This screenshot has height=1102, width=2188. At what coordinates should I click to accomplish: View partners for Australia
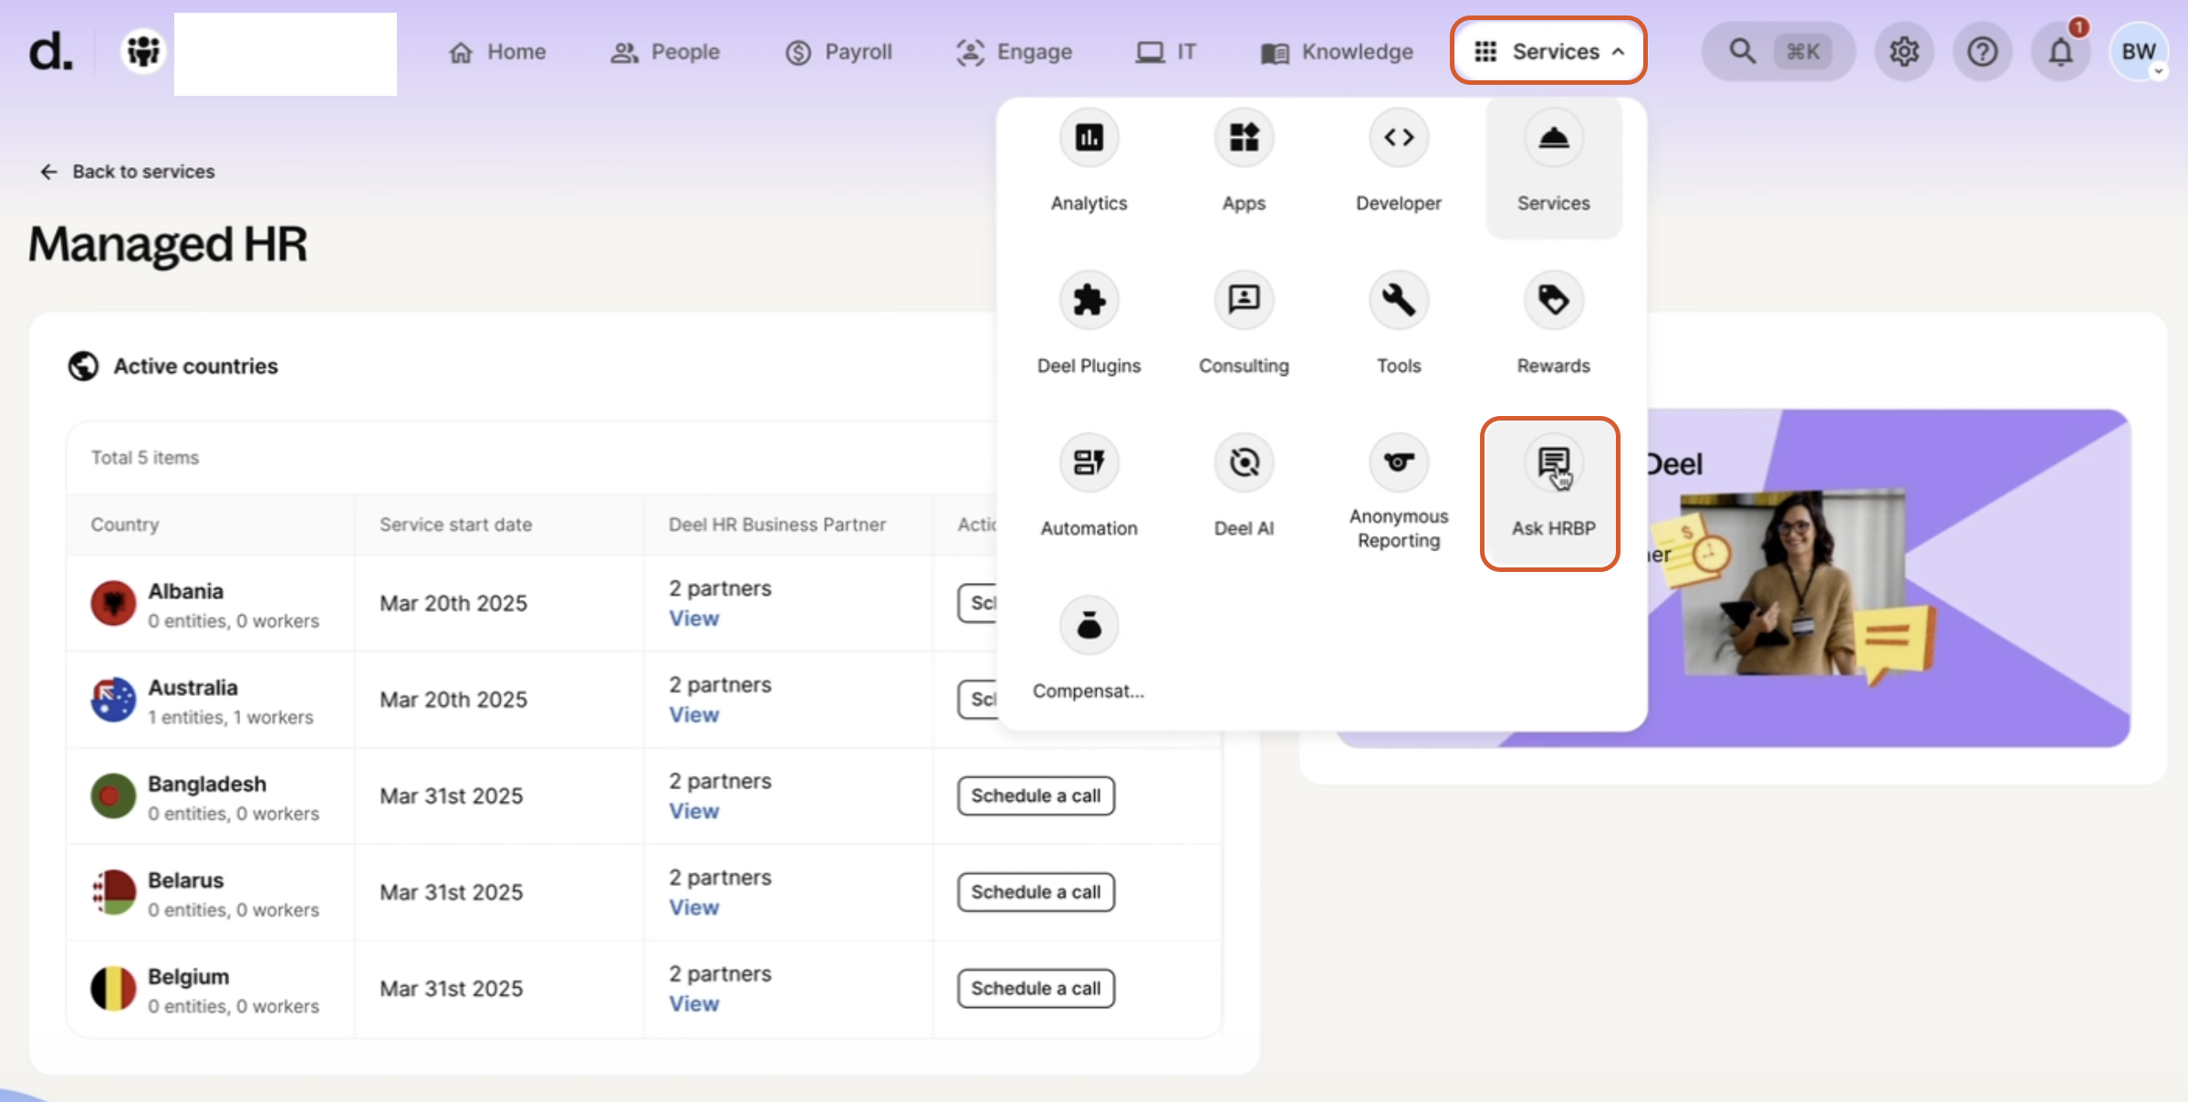tap(693, 715)
